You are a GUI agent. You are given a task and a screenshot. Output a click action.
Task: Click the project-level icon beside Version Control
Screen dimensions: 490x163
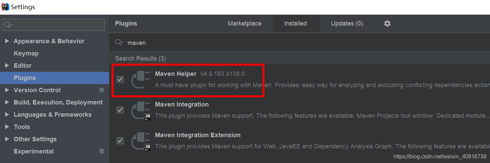(x=102, y=90)
